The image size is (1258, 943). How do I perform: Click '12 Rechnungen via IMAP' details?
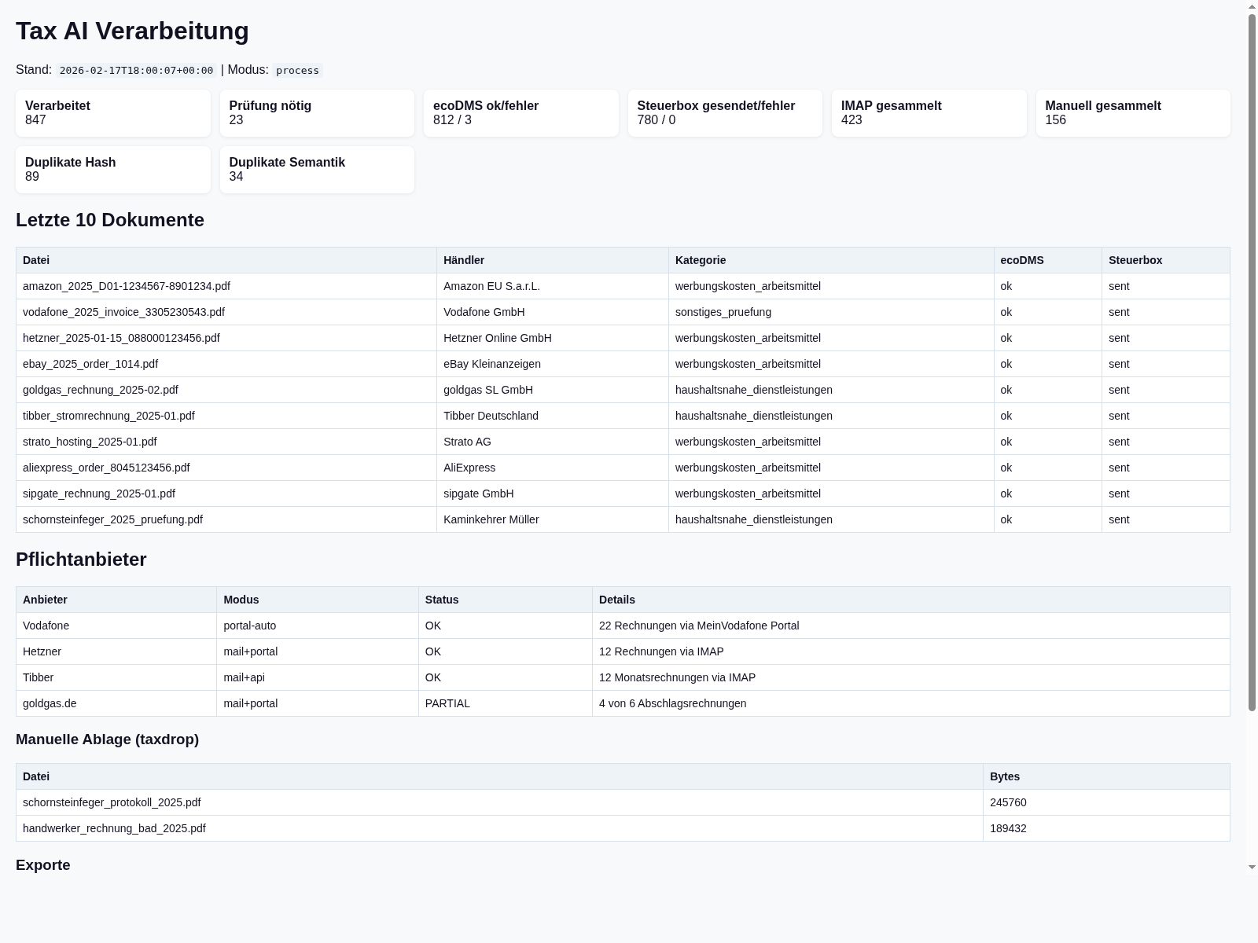coord(661,651)
